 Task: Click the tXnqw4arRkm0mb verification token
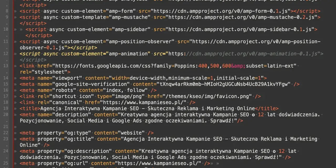point(223,84)
